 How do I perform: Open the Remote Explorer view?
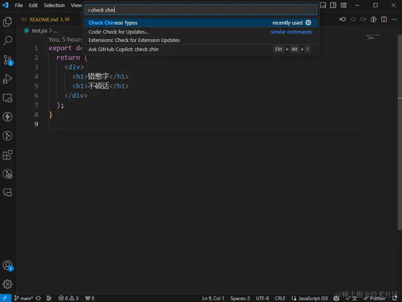coord(8,98)
